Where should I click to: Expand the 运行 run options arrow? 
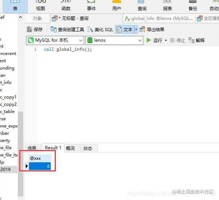point(166,41)
